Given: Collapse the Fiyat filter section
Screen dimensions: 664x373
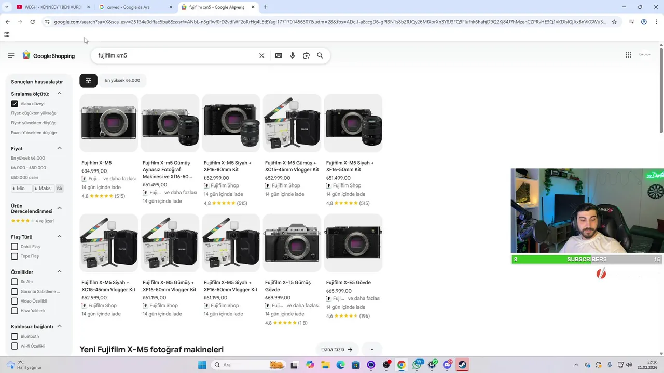Looking at the screenshot, I should click(59, 148).
